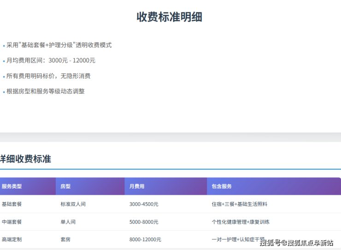
Task: Click the 个性化健康管理+康复训练 service cell
Action: coord(241,222)
